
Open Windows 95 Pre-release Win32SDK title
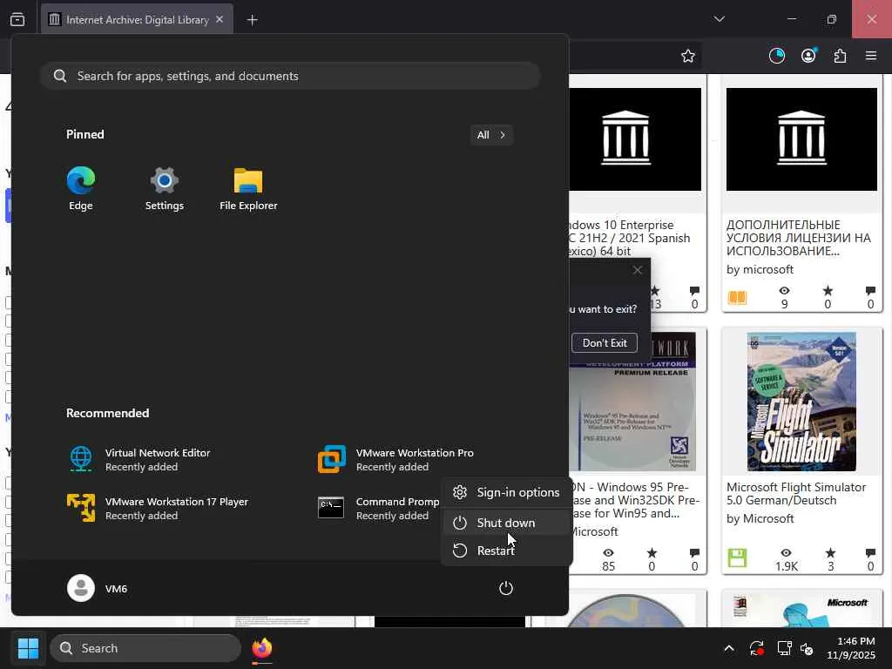point(634,500)
